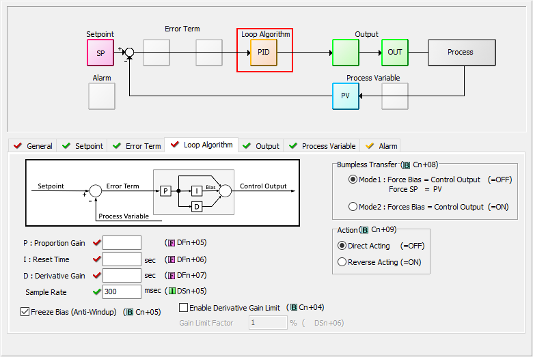Click the gray Process block

pyautogui.click(x=461, y=53)
